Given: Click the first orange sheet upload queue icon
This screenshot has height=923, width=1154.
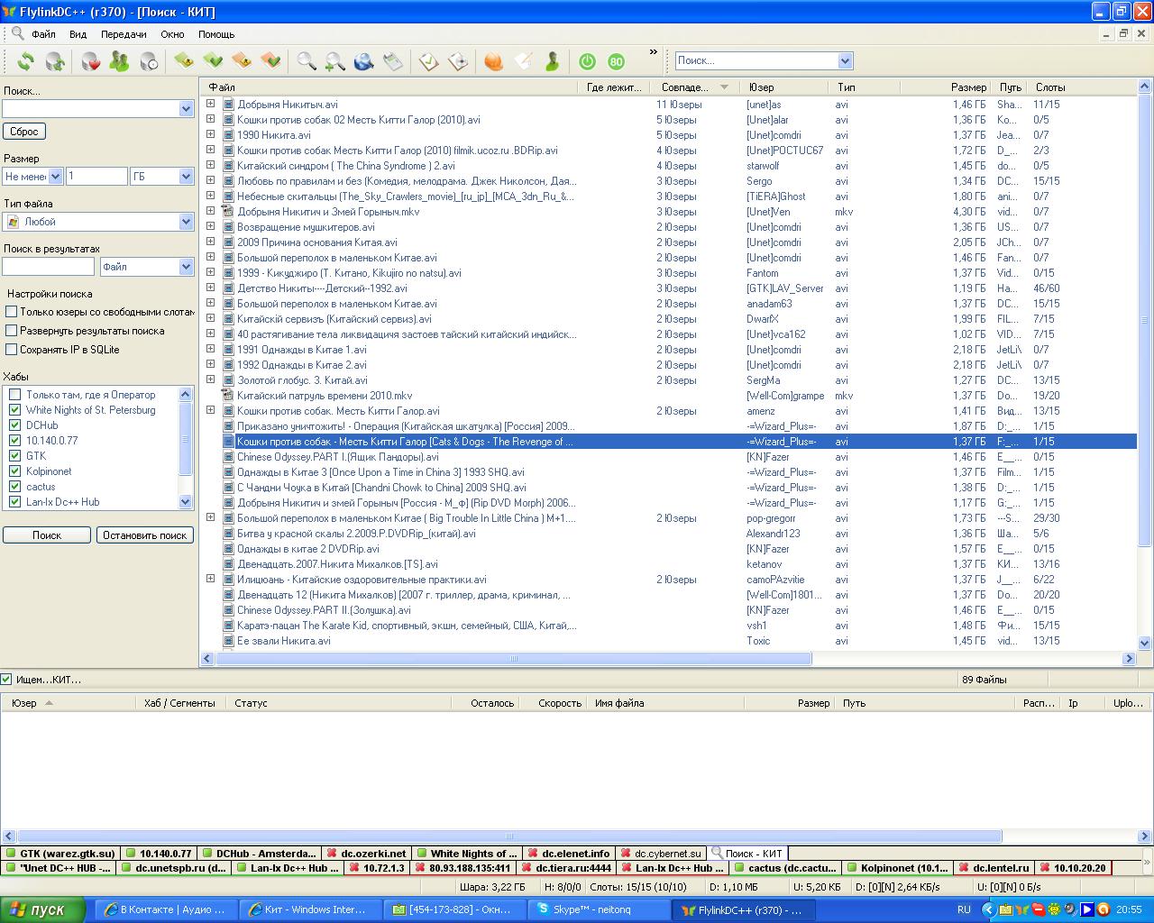Looking at the screenshot, I should click(x=242, y=61).
